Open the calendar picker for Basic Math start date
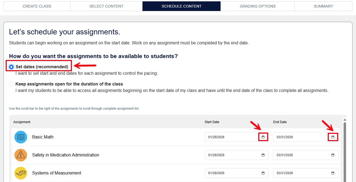Screen dimensions: 356x182 point(263,137)
